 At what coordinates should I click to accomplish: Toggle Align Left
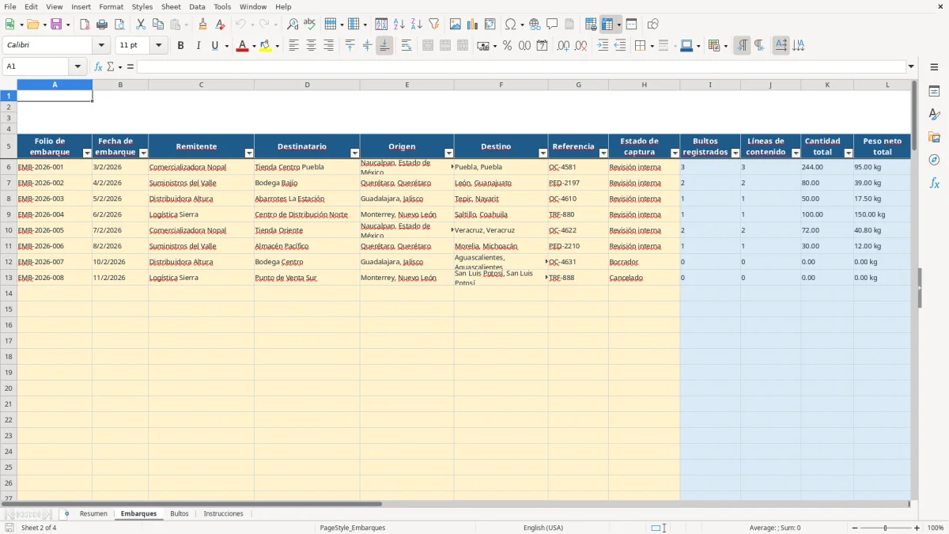[293, 46]
